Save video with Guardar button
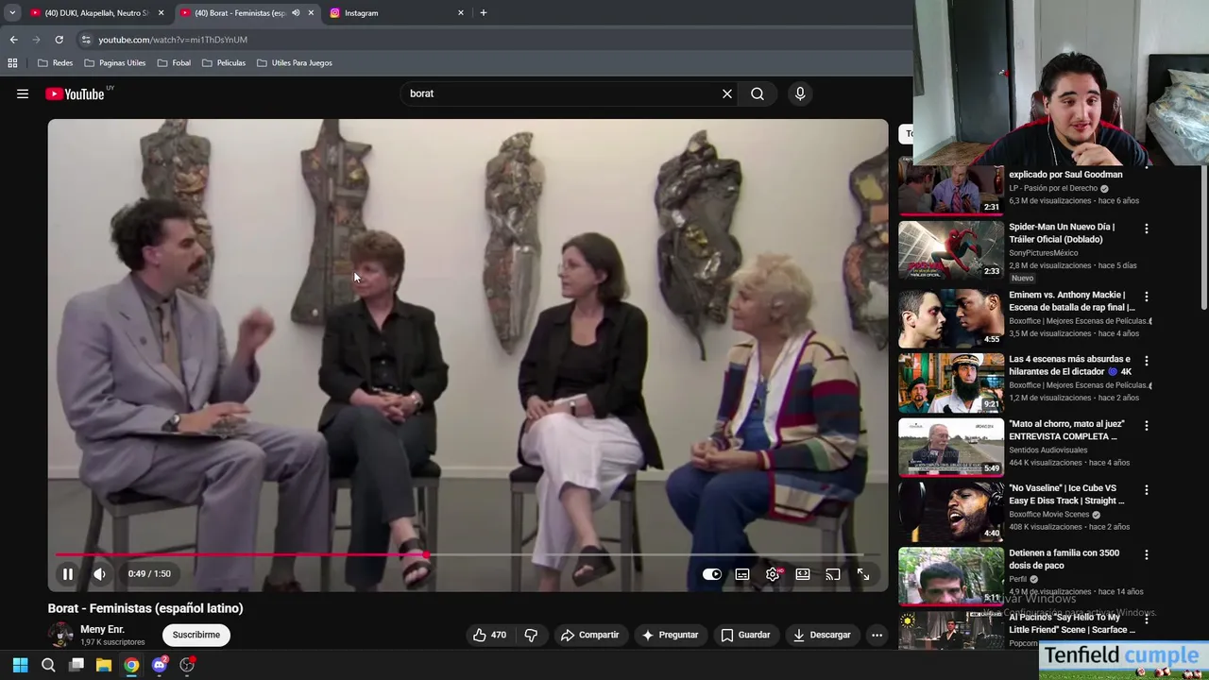The width and height of the screenshot is (1209, 680). [x=745, y=635]
